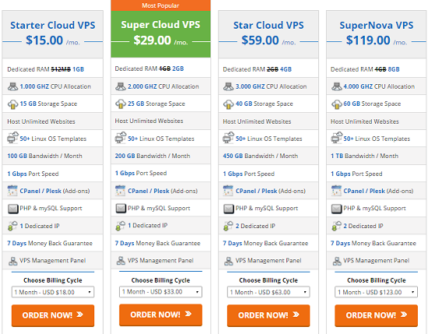The height and width of the screenshot is (334, 428).
Task: Click VPS Management Panel icon in SuperNova VPS
Action: [337, 261]
